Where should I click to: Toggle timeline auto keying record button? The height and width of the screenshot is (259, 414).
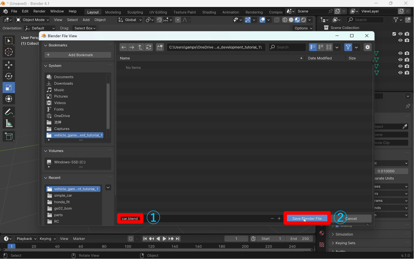131,239
